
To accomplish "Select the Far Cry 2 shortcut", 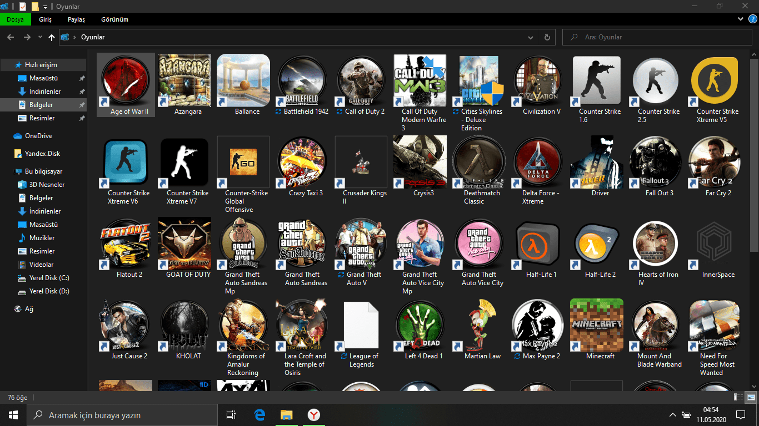I will (715, 162).
